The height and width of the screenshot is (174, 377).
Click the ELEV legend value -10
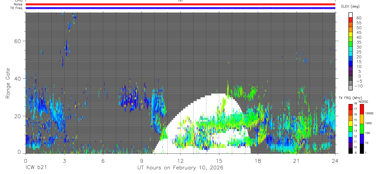coord(358,86)
